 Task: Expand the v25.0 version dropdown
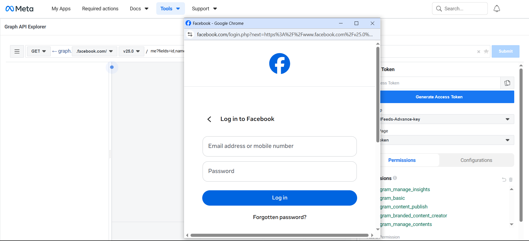coord(131,51)
